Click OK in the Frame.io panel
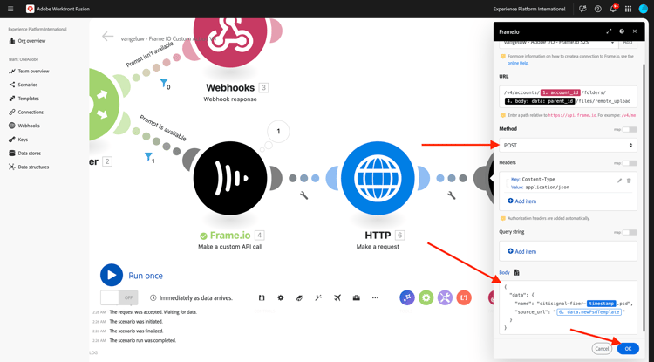654x362 pixels. tap(628, 349)
